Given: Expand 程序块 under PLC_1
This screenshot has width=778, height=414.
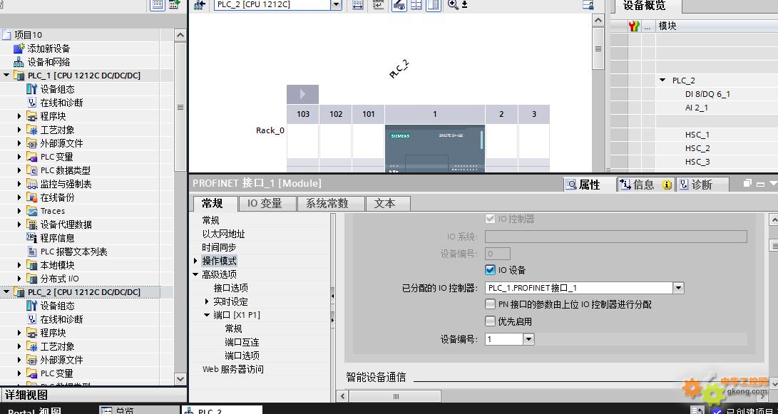Looking at the screenshot, I should (x=20, y=116).
